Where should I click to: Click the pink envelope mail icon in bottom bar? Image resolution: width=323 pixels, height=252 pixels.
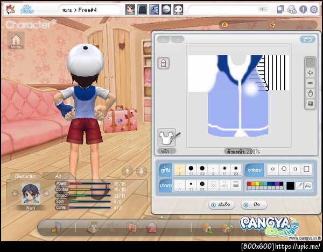[152, 228]
